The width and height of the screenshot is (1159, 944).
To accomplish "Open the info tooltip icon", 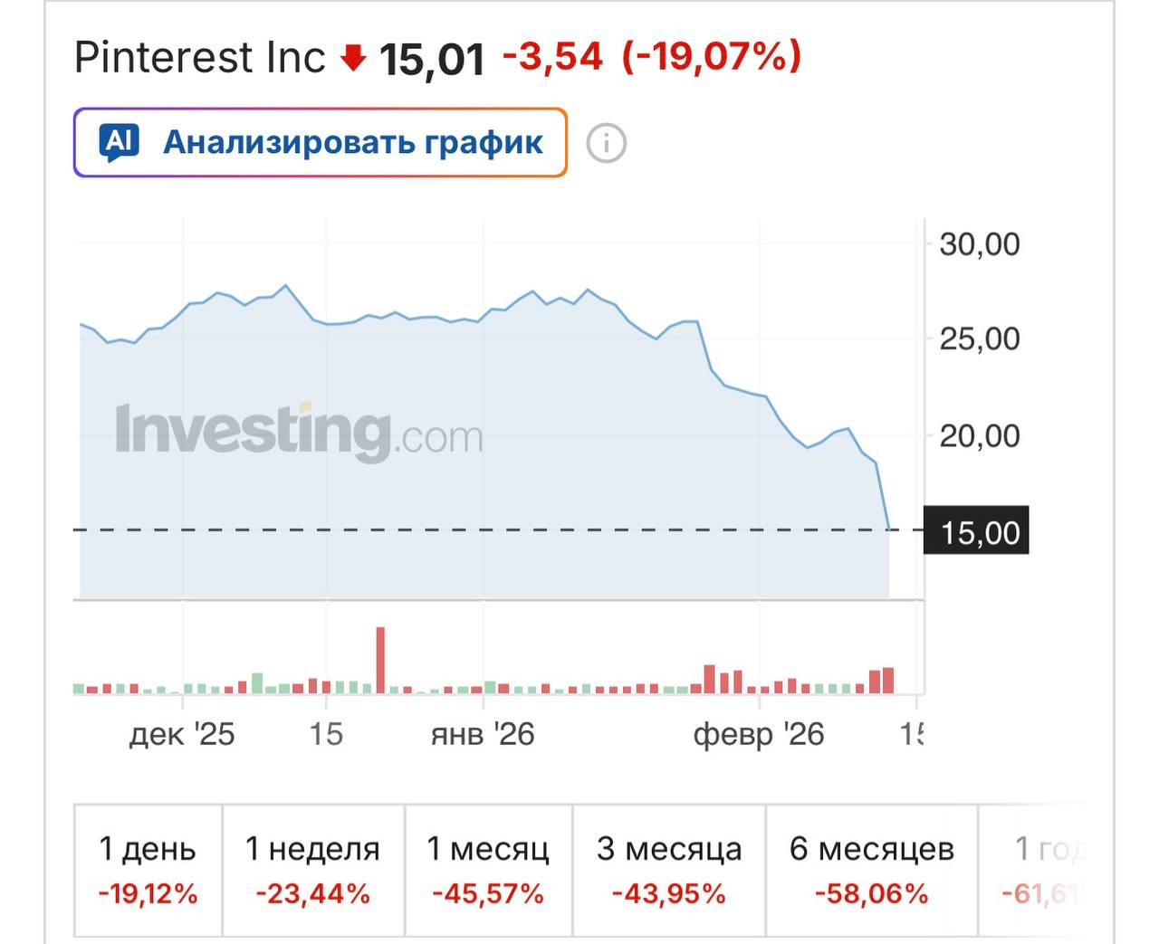I will click(x=606, y=142).
